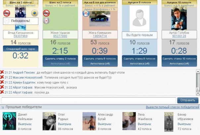
Task: Open full winners list link
Action: pos(172,107)
